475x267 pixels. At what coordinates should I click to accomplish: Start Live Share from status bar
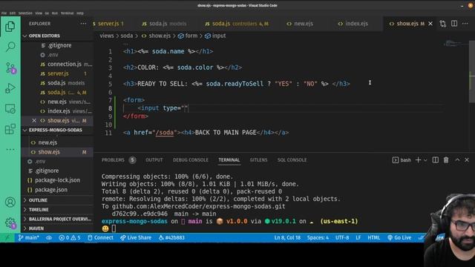point(136,237)
